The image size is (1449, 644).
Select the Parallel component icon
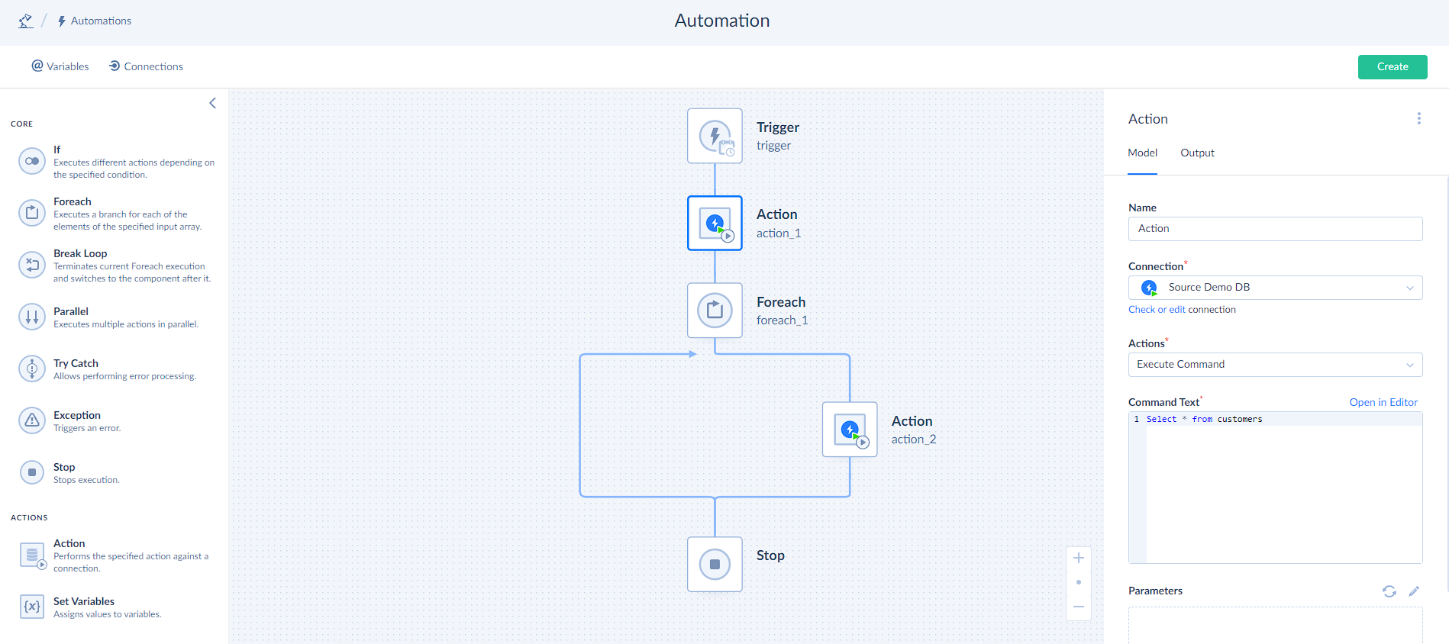tap(32, 317)
